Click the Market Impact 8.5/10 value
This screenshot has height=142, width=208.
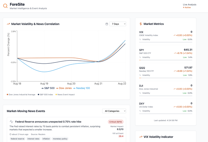point(120,129)
